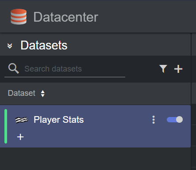Open the three-dot menu for Player Stats
The width and height of the screenshot is (196, 170).
tap(154, 120)
